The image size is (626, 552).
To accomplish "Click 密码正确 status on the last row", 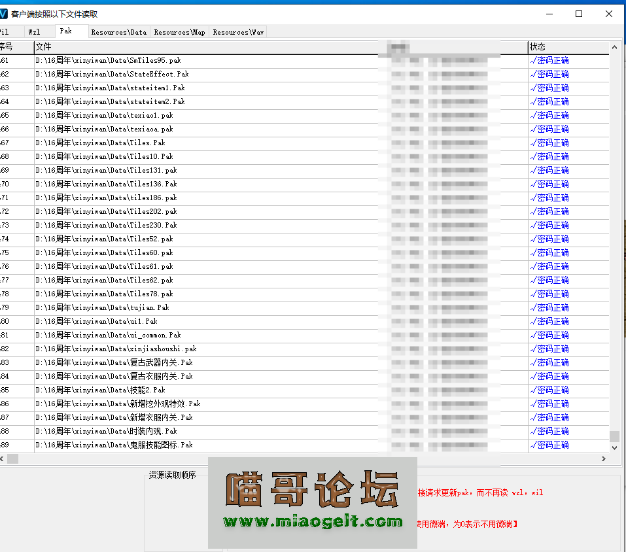I will [x=551, y=445].
